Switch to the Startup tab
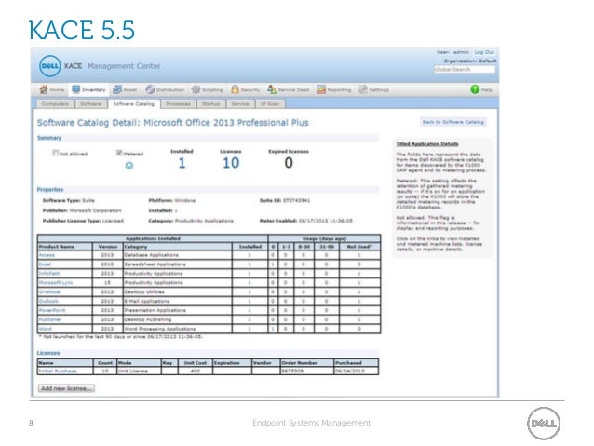Image resolution: width=594 pixels, height=446 pixels. (x=211, y=104)
